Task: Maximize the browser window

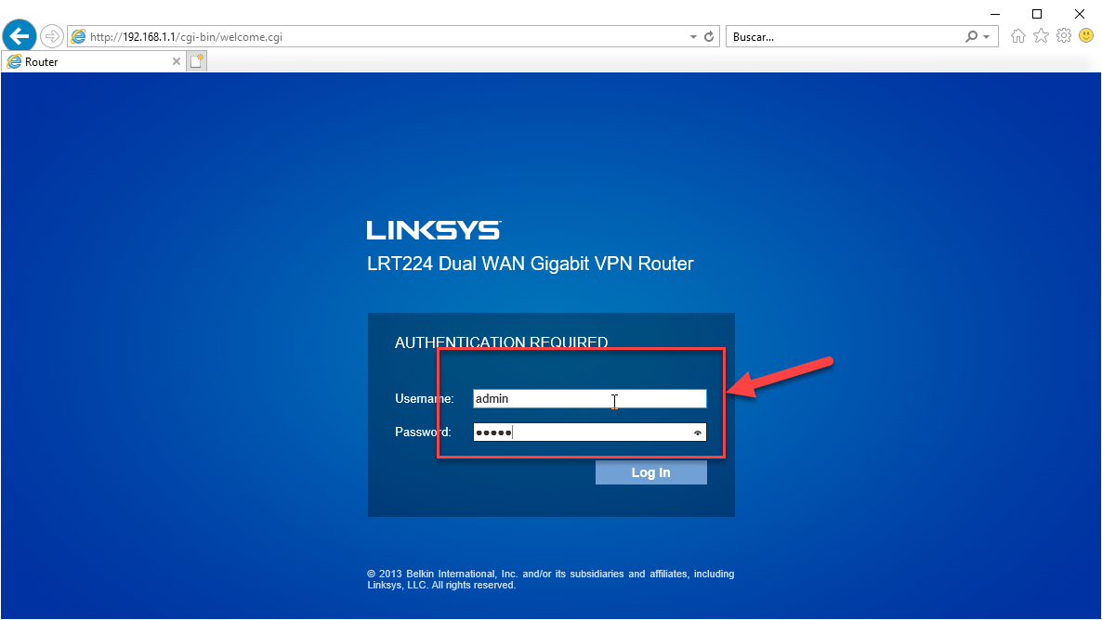Action: click(x=1037, y=13)
